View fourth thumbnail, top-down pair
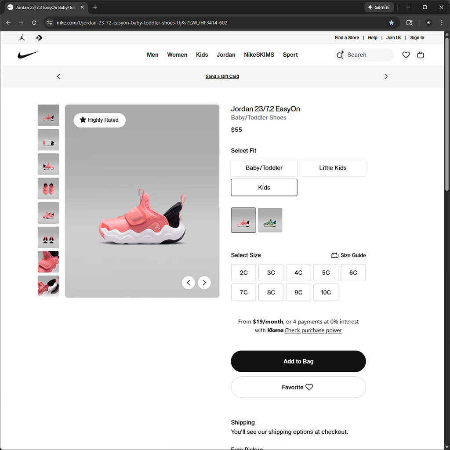The image size is (450, 450). coord(48,189)
